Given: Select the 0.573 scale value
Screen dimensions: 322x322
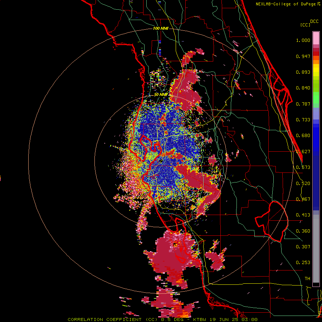Looking at the screenshot, I should tap(303, 167).
